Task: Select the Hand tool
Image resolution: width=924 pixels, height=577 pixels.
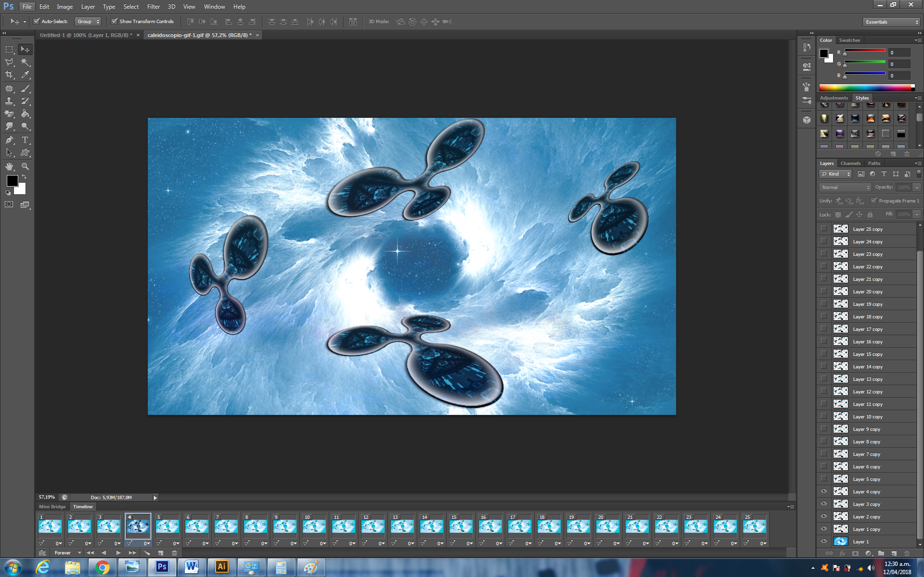Action: (9, 166)
